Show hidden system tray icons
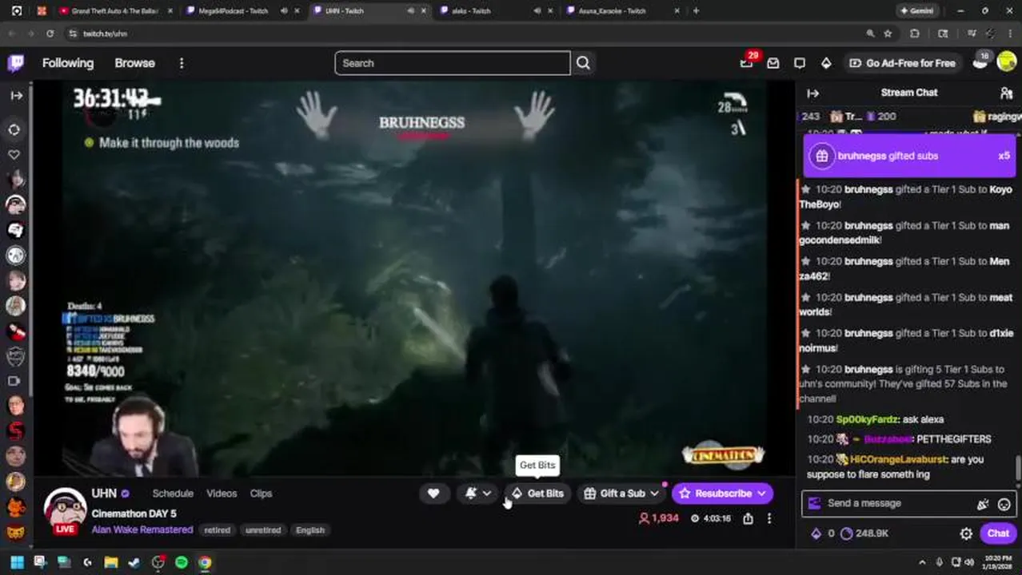 point(922,562)
